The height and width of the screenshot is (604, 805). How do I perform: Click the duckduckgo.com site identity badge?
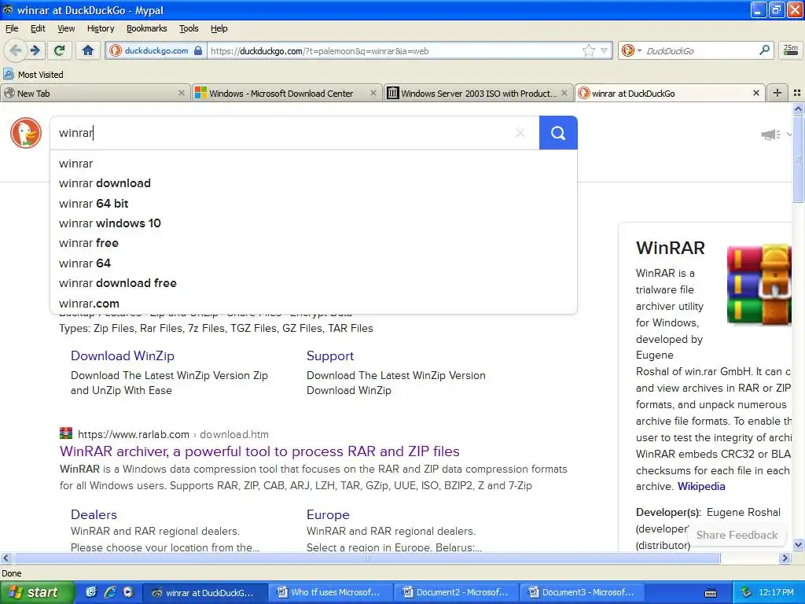pyautogui.click(x=156, y=50)
